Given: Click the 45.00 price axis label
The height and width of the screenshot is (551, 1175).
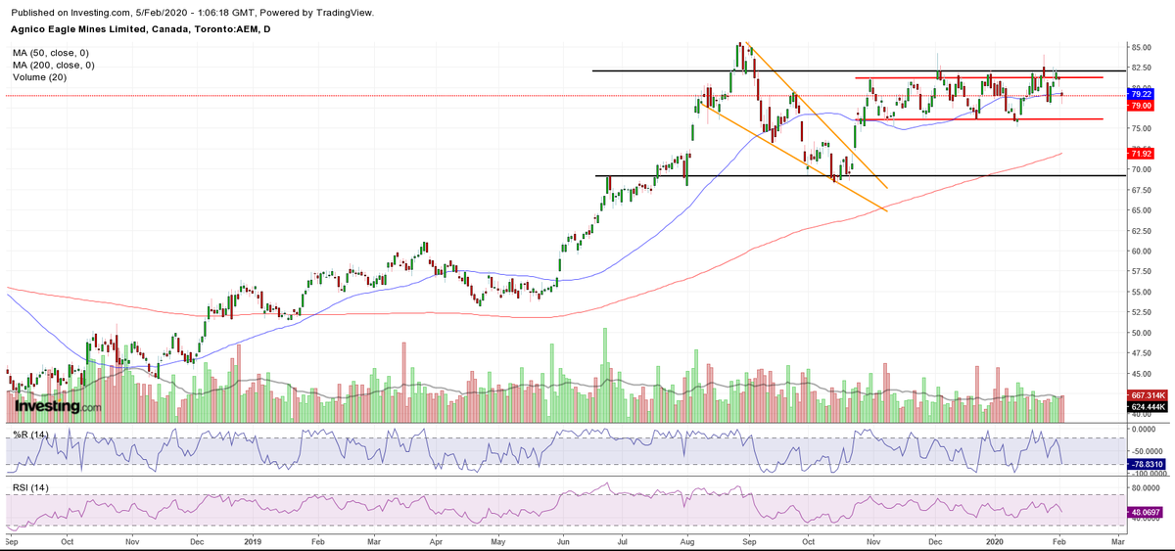Looking at the screenshot, I should coord(1141,374).
